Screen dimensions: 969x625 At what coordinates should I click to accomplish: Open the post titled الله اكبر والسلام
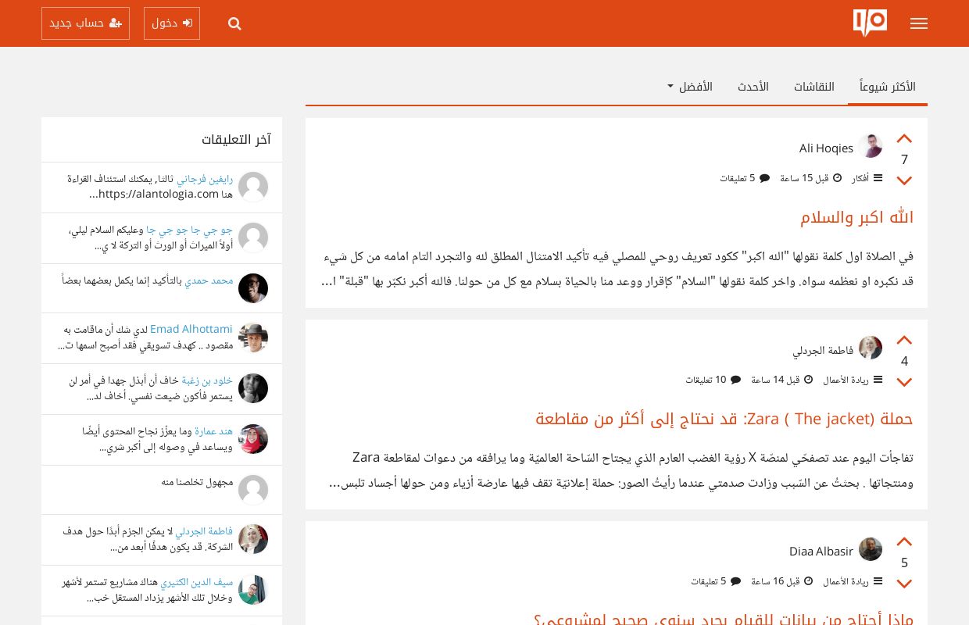pyautogui.click(x=856, y=217)
